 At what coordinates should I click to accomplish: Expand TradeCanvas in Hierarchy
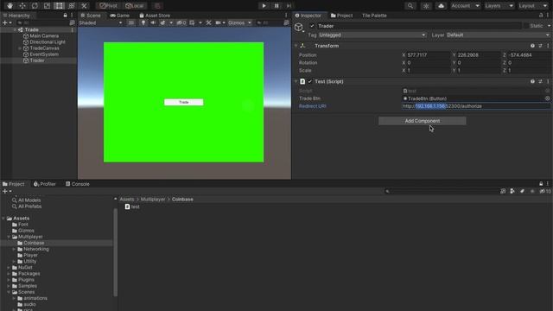[20, 48]
